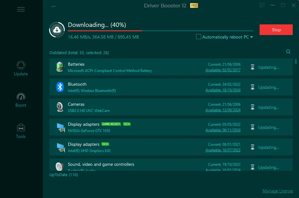Open the hamburger menu in sidebar
Viewport: 299px width, 198px height.
(21, 9)
